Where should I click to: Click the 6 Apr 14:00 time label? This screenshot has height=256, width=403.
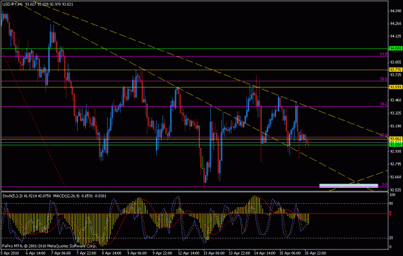tap(35, 253)
